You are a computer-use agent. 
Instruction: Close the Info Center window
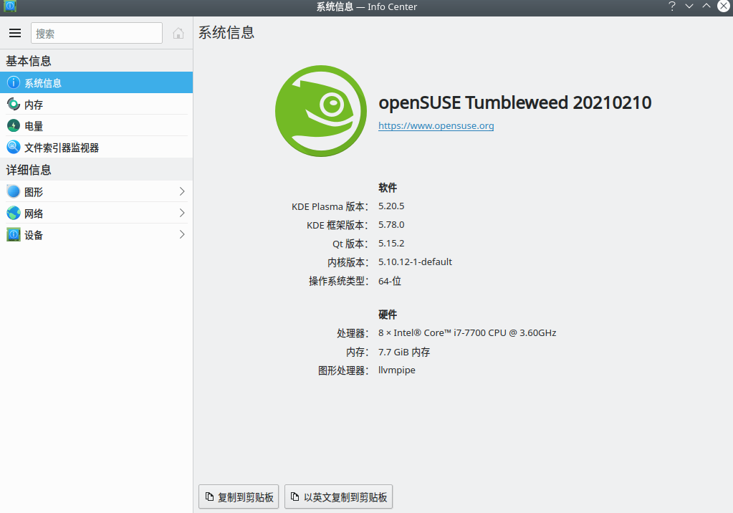point(724,6)
